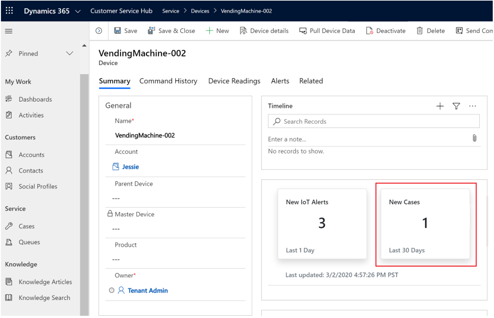Click the Deactivate command
The height and width of the screenshot is (318, 494).
click(x=386, y=31)
